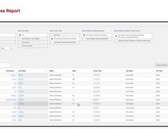Click the Status column header
This screenshot has height=129, width=168.
(51, 71)
